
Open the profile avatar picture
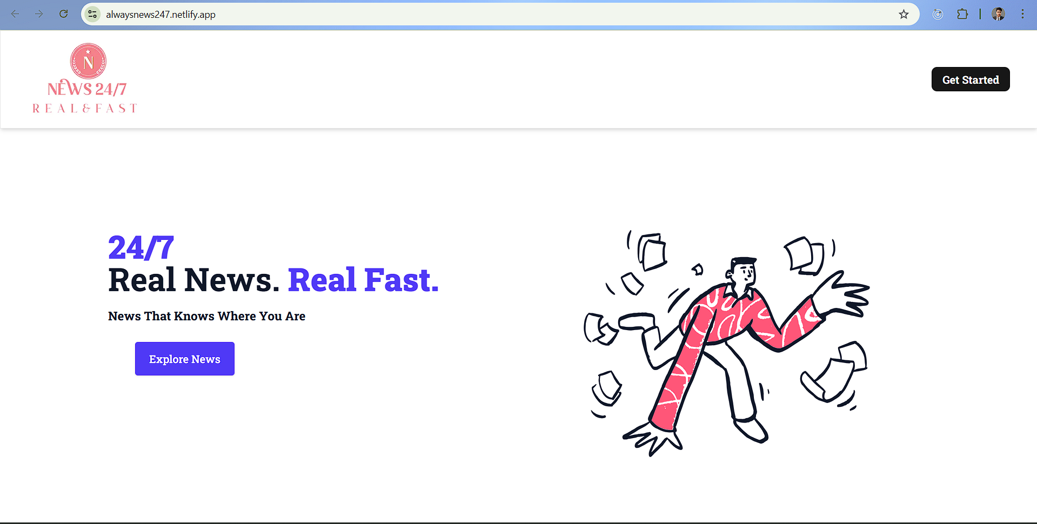pos(999,15)
